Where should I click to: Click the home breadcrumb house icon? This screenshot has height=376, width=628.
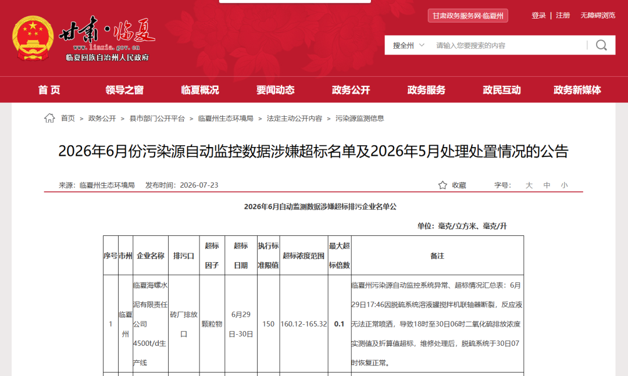click(x=49, y=118)
